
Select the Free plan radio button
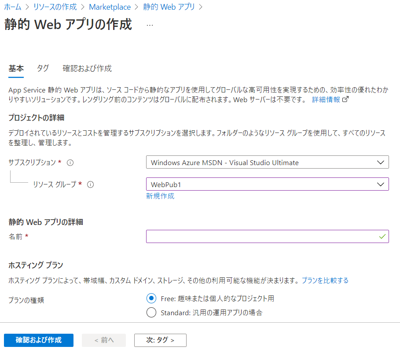(x=151, y=298)
